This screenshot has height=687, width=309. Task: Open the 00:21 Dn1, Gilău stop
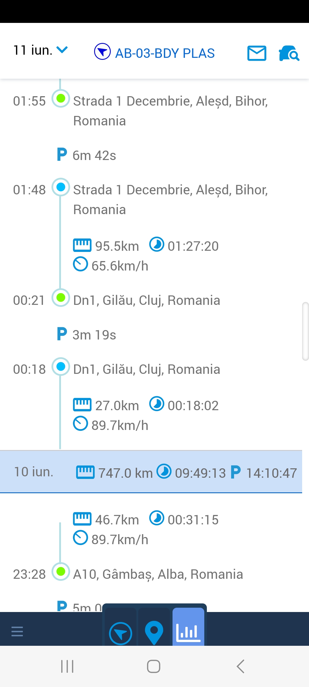[146, 301]
